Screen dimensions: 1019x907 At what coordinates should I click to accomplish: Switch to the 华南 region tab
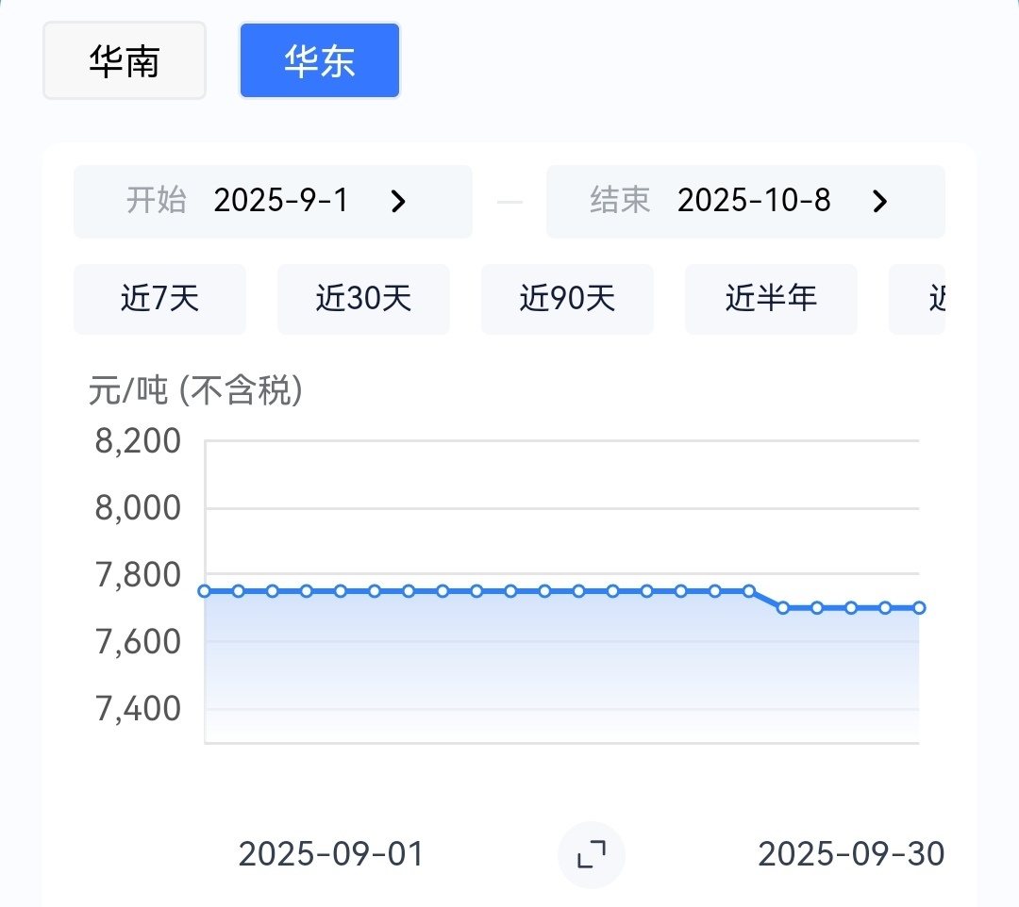(x=124, y=61)
